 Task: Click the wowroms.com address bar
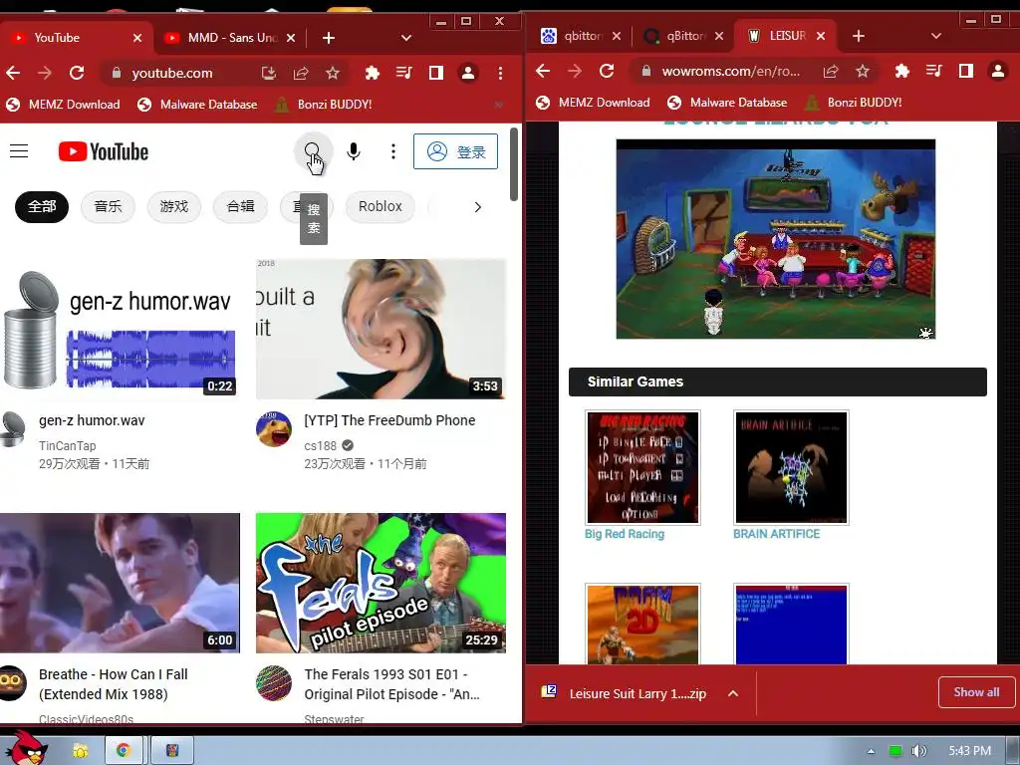[x=731, y=71]
